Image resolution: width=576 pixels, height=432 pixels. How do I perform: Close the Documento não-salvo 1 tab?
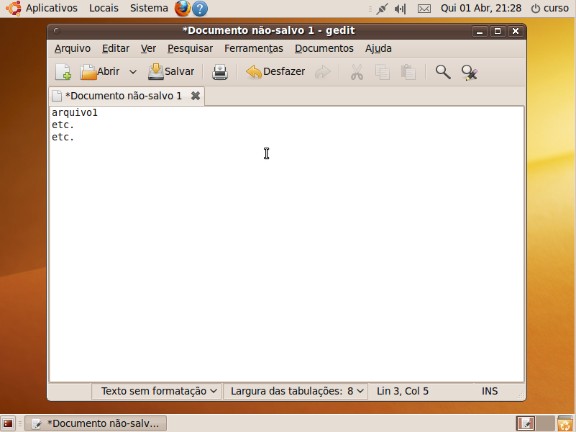tap(196, 96)
